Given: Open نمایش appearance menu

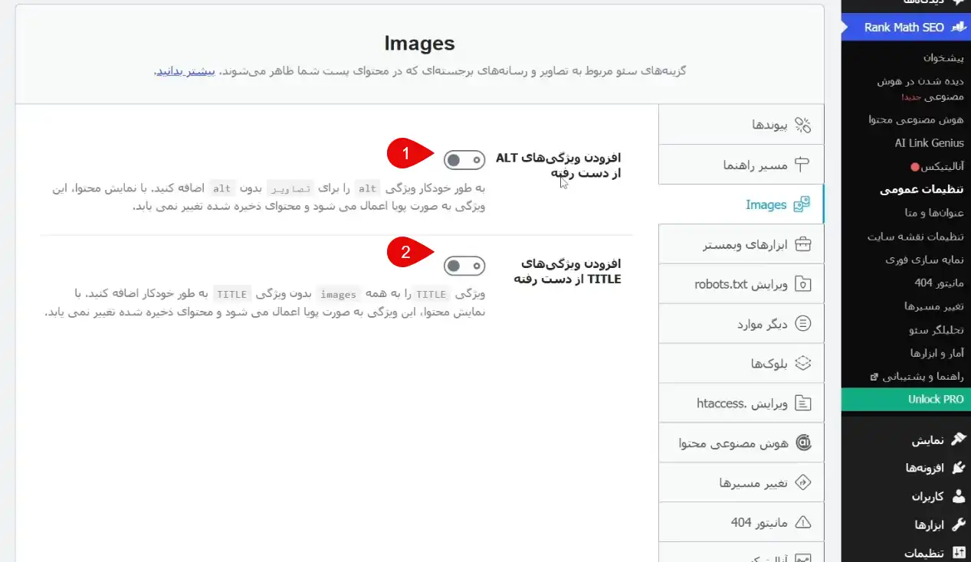Looking at the screenshot, I should 906,440.
